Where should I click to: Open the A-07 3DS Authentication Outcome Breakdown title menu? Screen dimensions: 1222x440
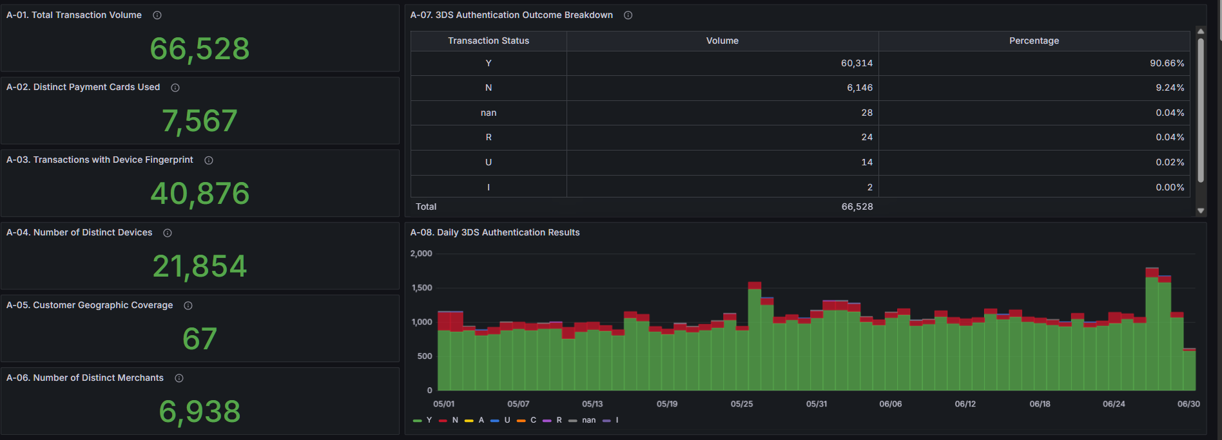point(512,15)
